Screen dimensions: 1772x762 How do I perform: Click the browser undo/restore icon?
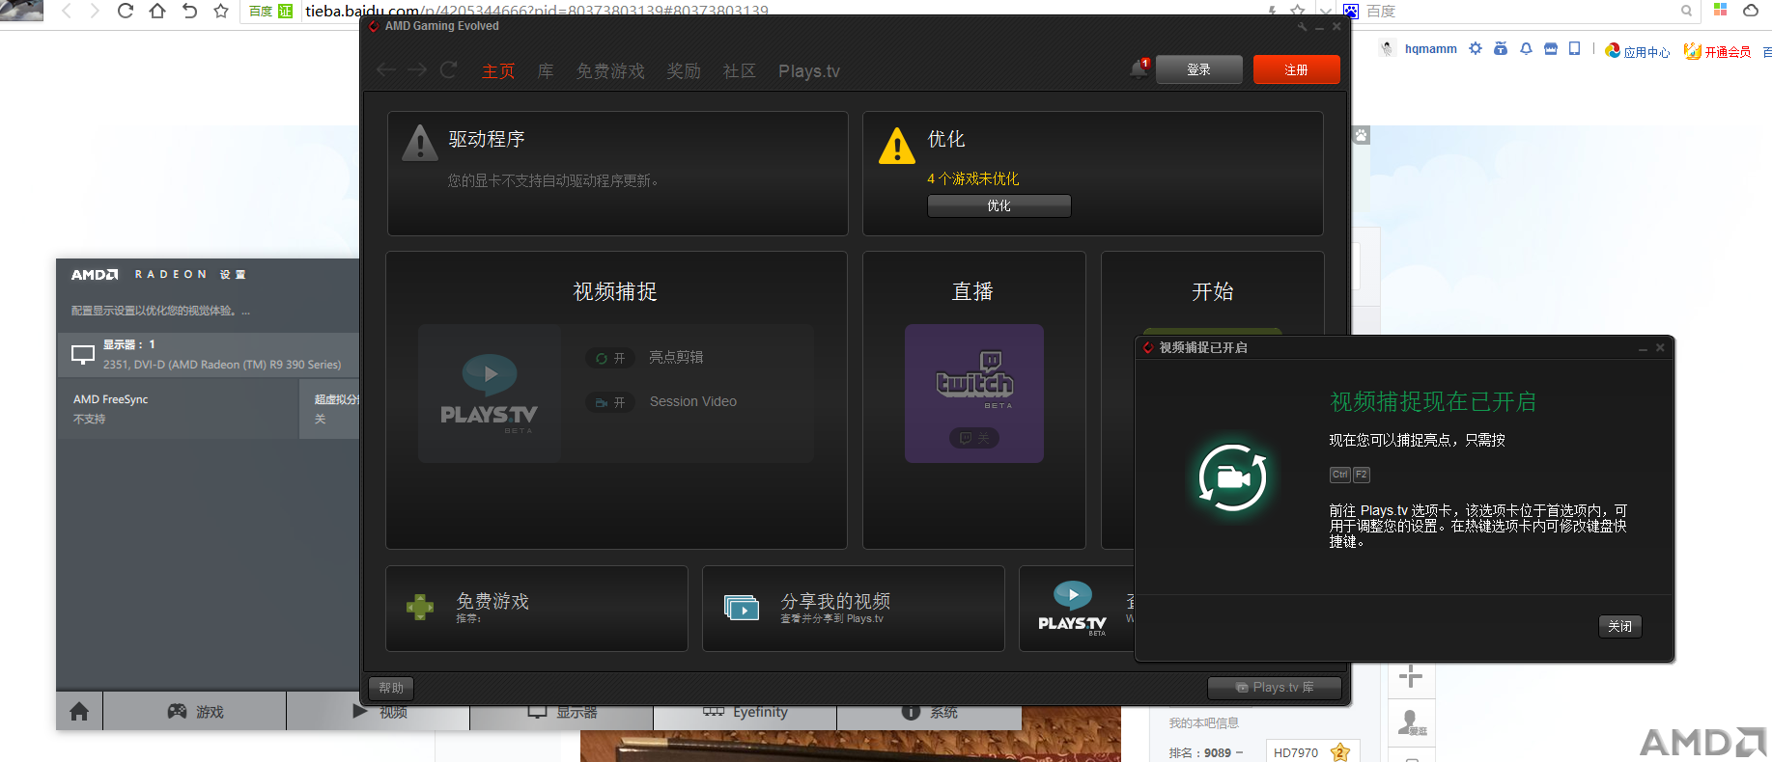tap(189, 12)
